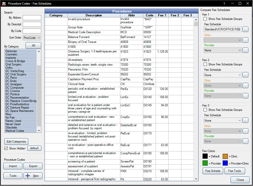This screenshot has width=253, height=186.
Task: Click the help question mark icon
Action: 224,4
